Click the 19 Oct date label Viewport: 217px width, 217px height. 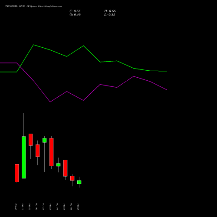[78, 207]
